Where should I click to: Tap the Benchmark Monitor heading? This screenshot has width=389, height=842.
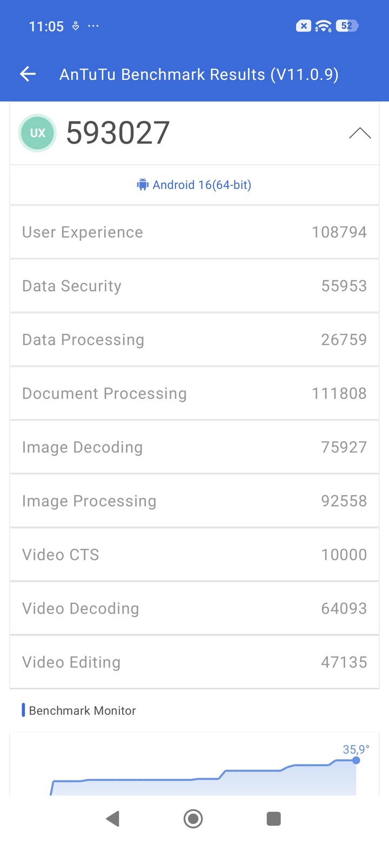click(x=82, y=711)
